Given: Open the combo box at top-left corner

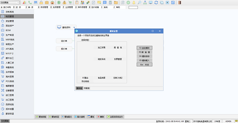Looking at the screenshot, I should [x=10, y=2].
